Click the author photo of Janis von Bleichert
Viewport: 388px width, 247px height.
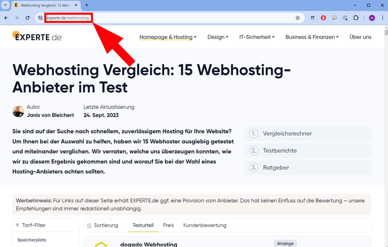[x=18, y=111]
